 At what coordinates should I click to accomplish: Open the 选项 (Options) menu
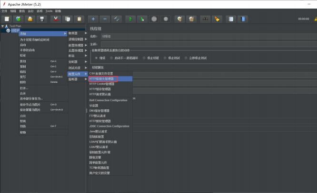click(x=40, y=11)
